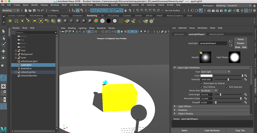Click the open scene folder icon
The image size is (257, 133).
(30, 10)
